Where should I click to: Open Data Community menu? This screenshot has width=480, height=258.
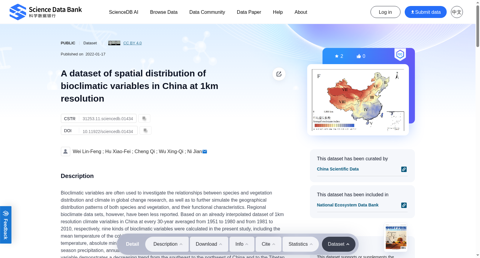click(207, 12)
